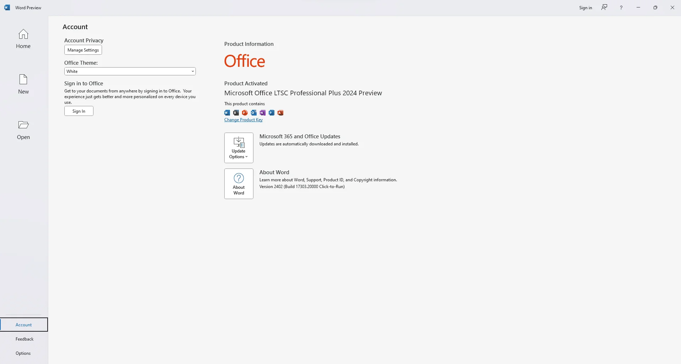Viewport: 681px width, 364px height.
Task: Go to the Home page
Action: (23, 39)
